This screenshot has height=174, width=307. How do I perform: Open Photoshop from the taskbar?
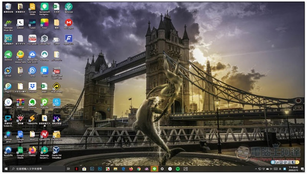click(100, 169)
